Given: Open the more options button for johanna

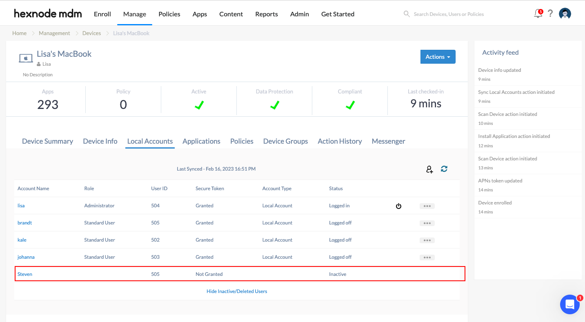Looking at the screenshot, I should (427, 258).
